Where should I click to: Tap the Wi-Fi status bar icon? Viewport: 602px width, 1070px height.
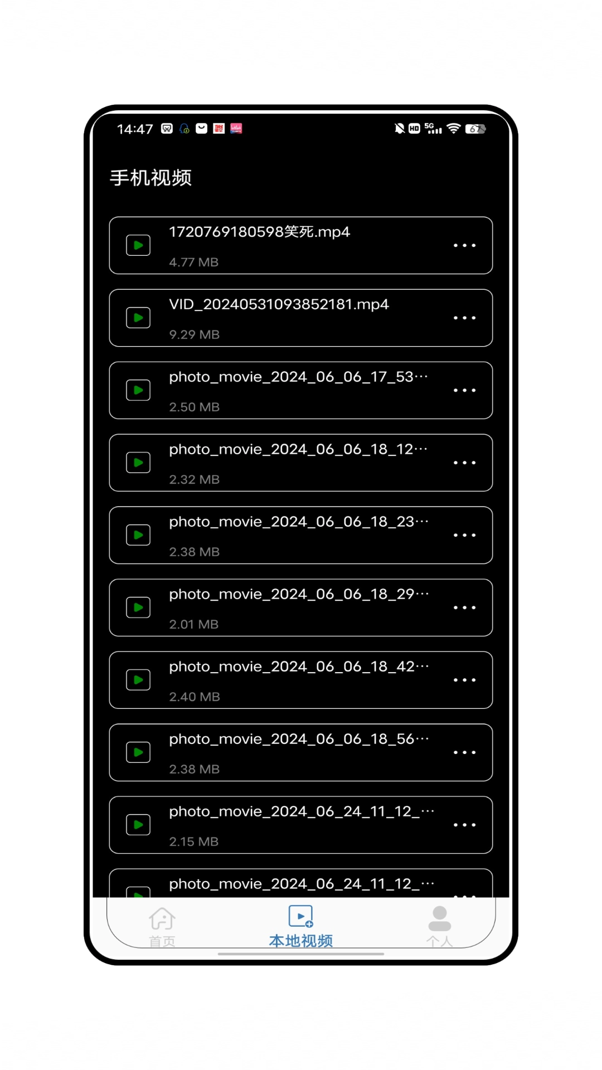(454, 129)
